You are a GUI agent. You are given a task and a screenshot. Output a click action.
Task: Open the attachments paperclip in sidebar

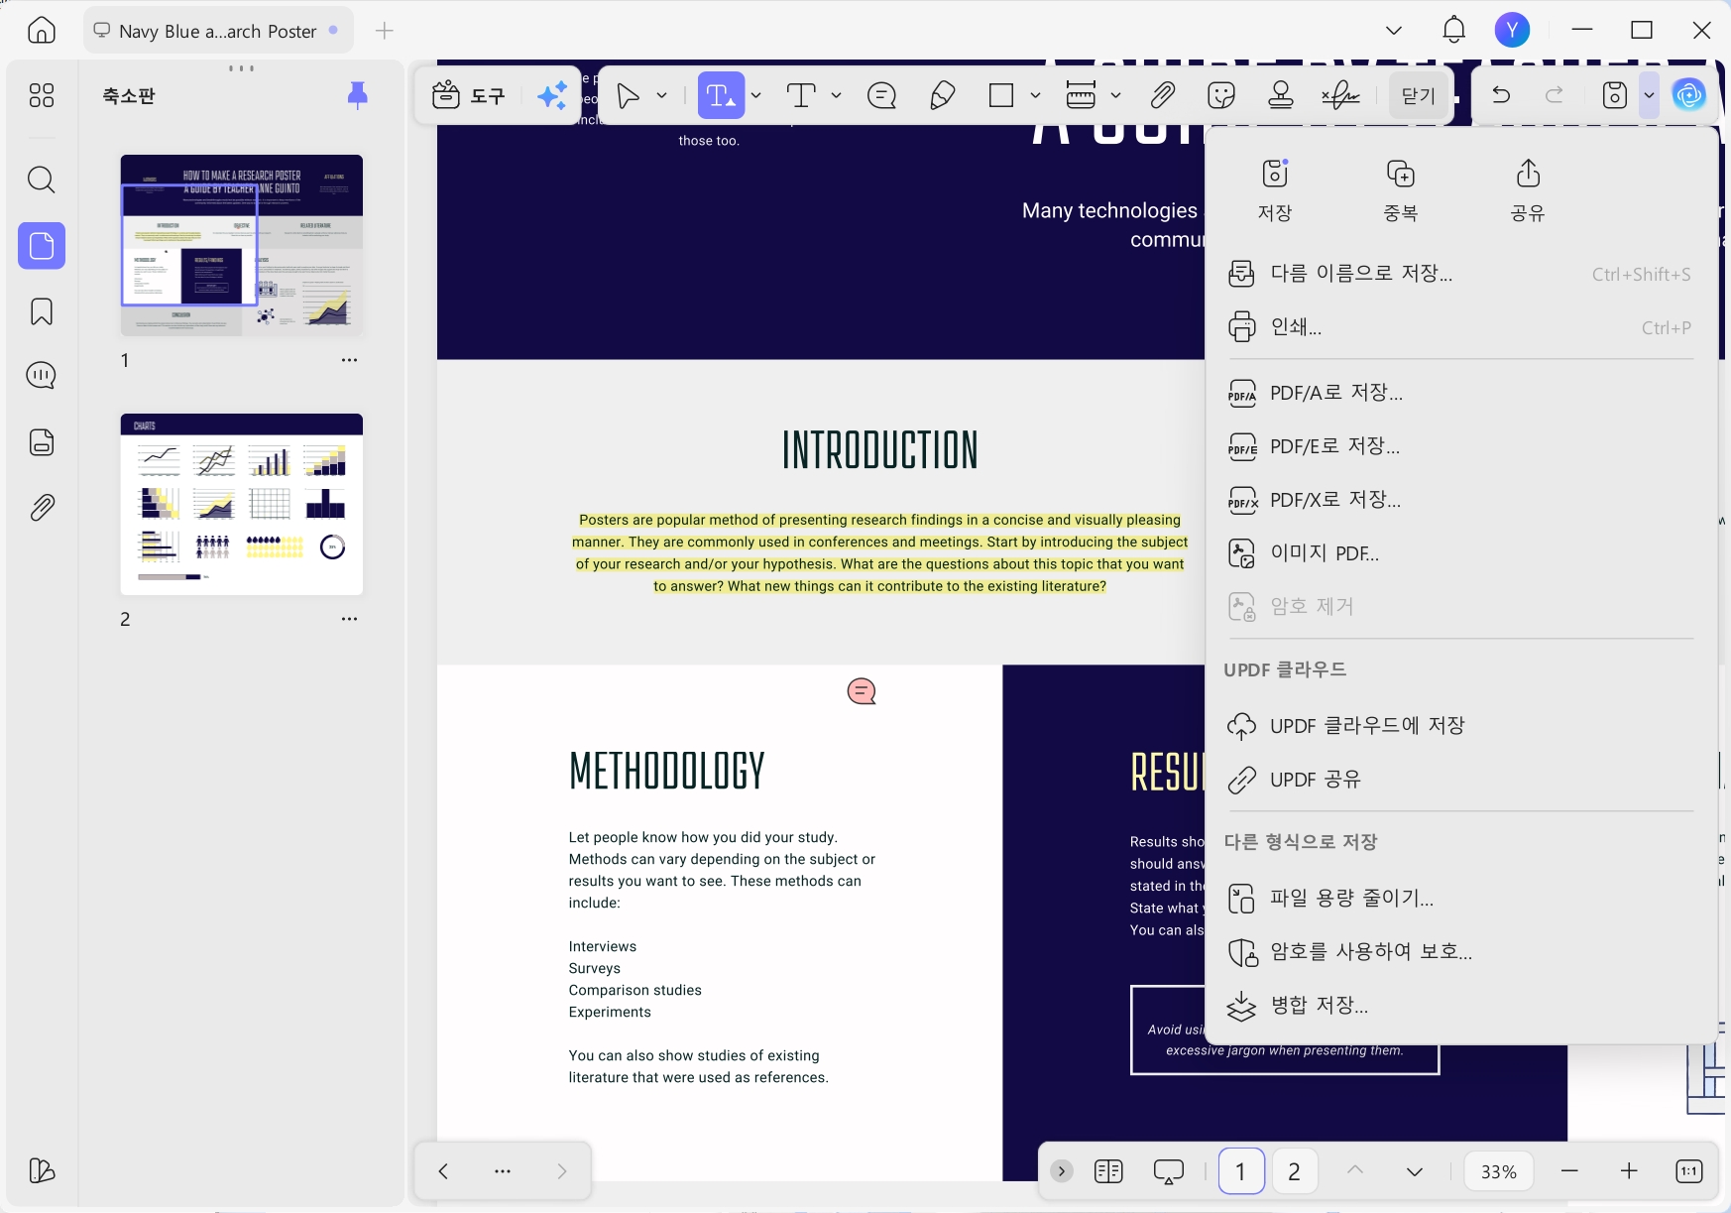[x=42, y=508]
